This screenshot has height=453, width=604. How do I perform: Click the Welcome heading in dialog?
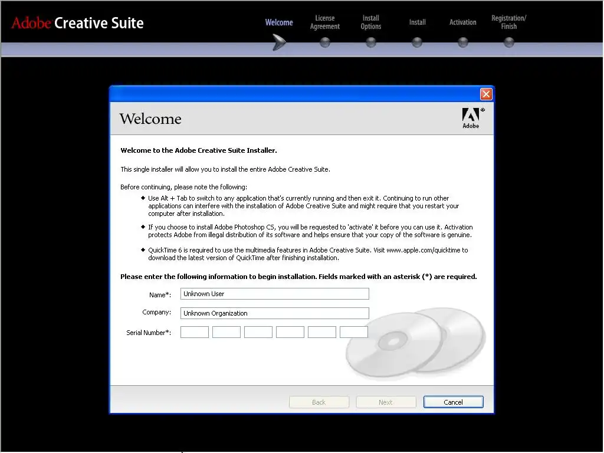150,119
